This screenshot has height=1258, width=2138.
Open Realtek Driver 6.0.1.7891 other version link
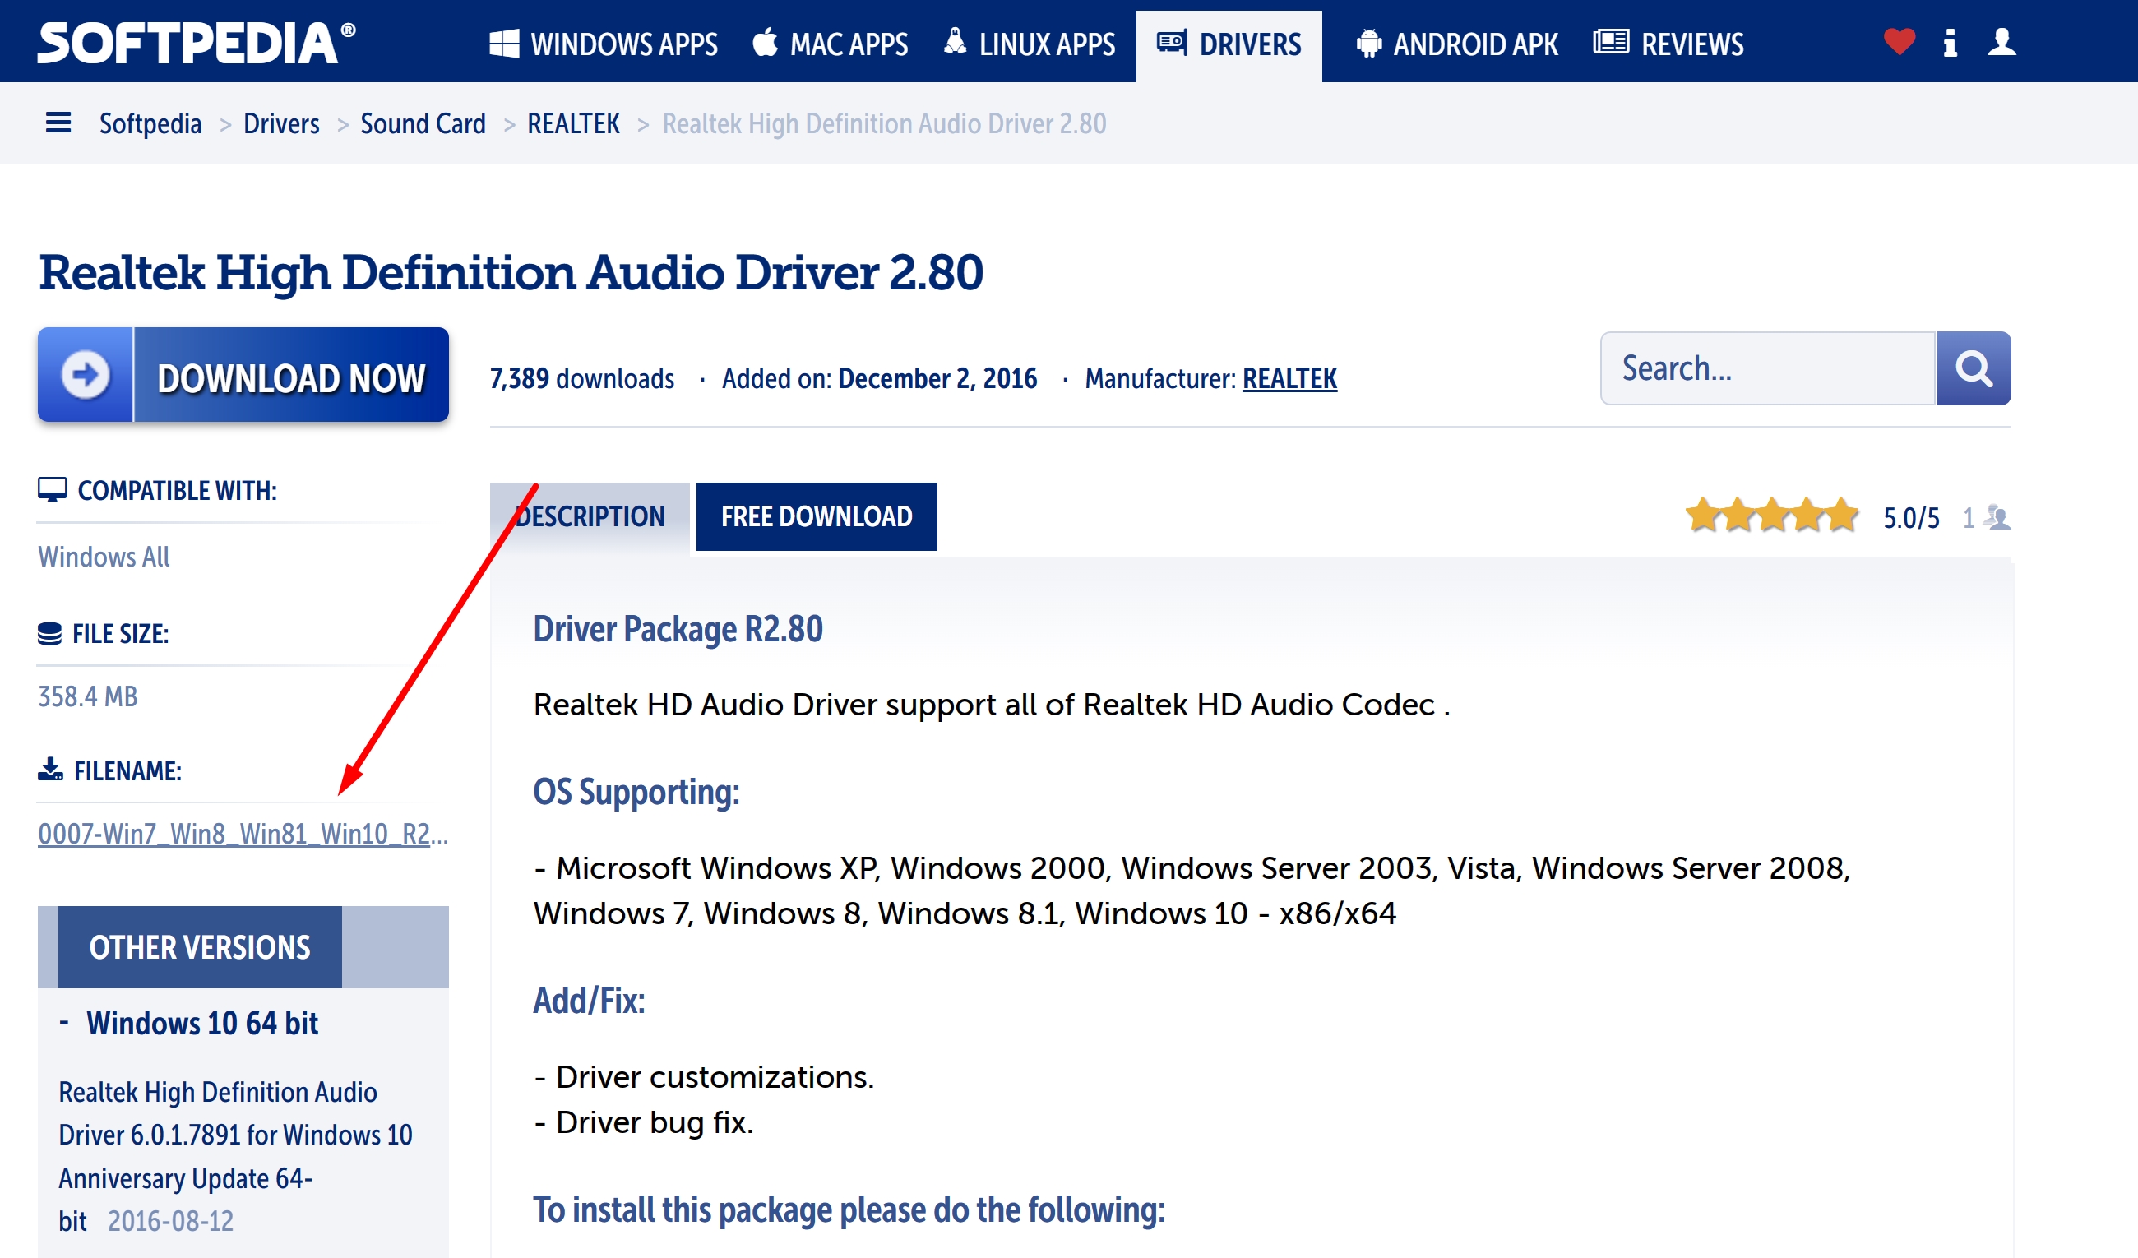(x=235, y=1134)
